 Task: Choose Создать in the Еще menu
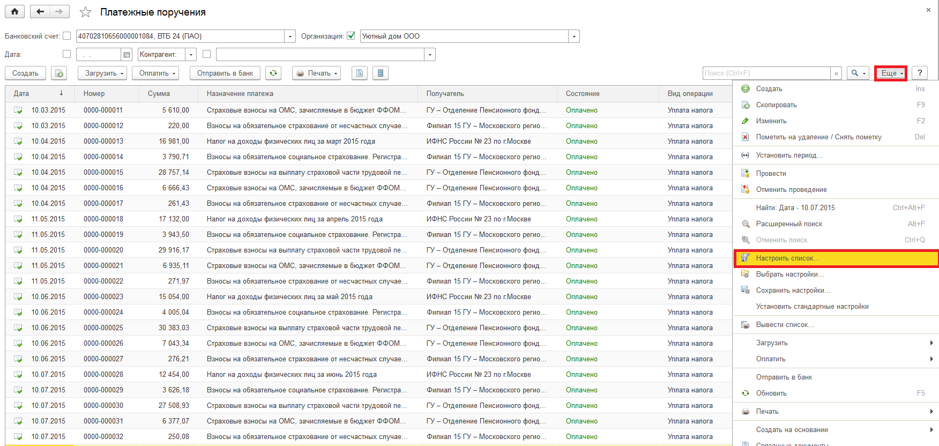click(836, 88)
